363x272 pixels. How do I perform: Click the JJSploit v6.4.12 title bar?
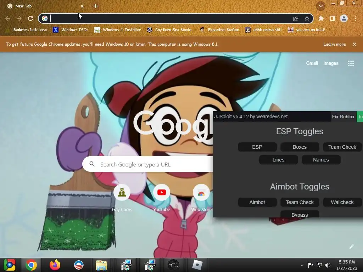(x=271, y=117)
